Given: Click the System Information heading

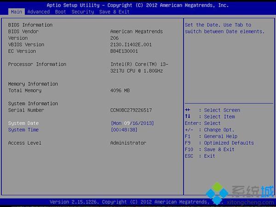Looking at the screenshot, I should [x=33, y=103].
